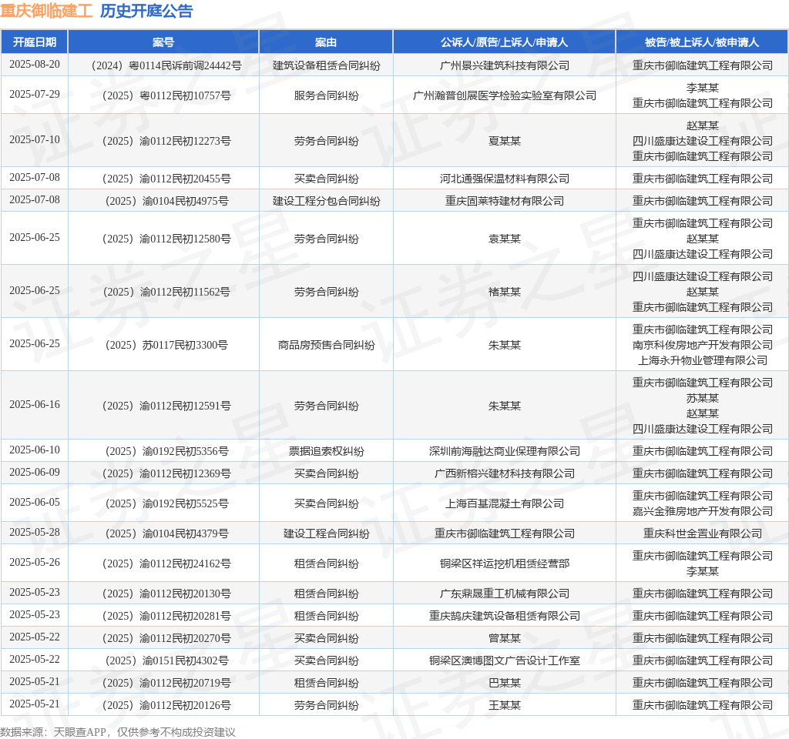789x739 pixels.
Task: Click defendant 重庆科世金置业有限公司
Action: (702, 533)
